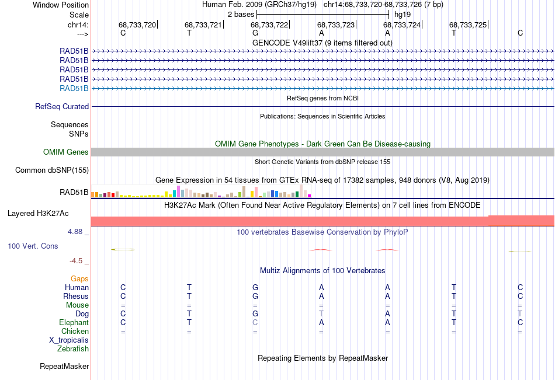Click the RepeatMasker track label
Image resolution: width=555 pixels, height=380 pixels.
click(x=64, y=366)
